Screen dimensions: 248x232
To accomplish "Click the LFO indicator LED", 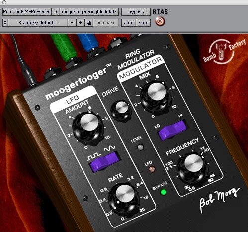I will pyautogui.click(x=152, y=169).
